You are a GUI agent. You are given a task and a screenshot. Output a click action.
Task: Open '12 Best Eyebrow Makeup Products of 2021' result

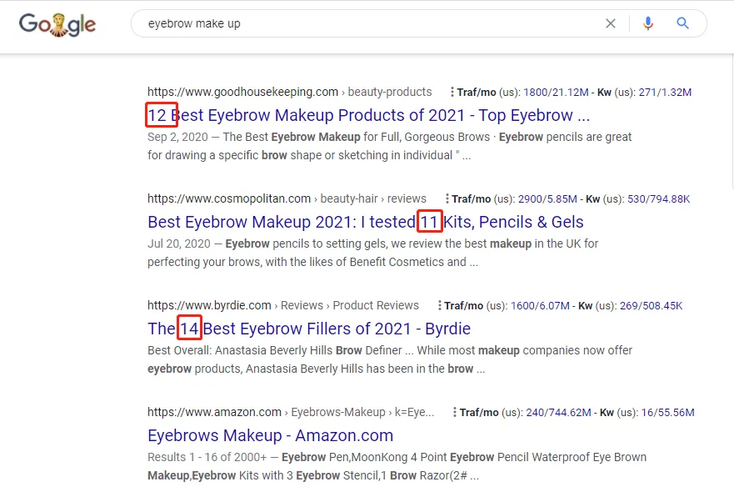[368, 115]
